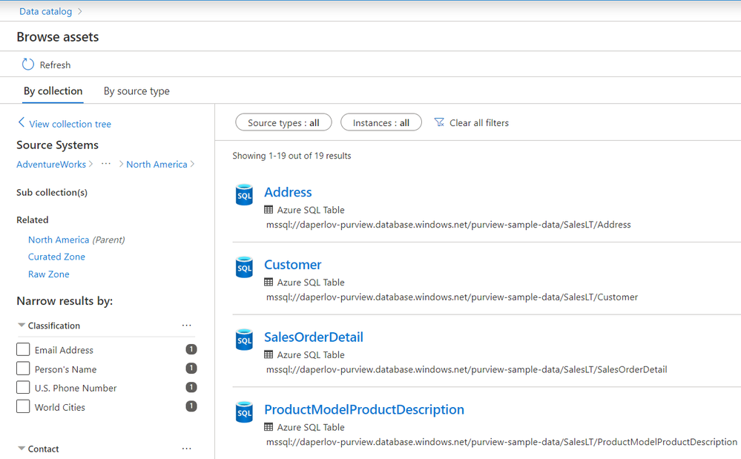Open the Source types filter dropdown
Screen dimensions: 741x459
pyautogui.click(x=283, y=122)
